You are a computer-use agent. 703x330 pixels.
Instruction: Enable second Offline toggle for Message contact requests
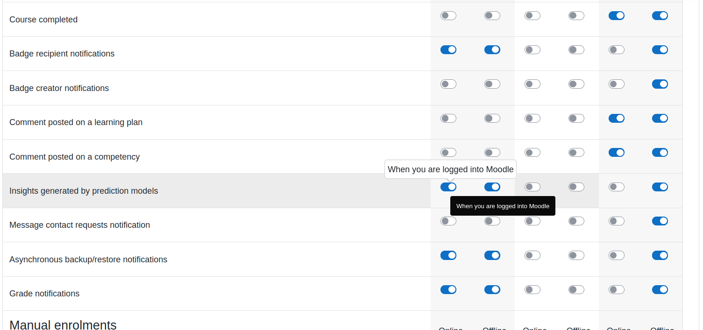click(x=576, y=221)
